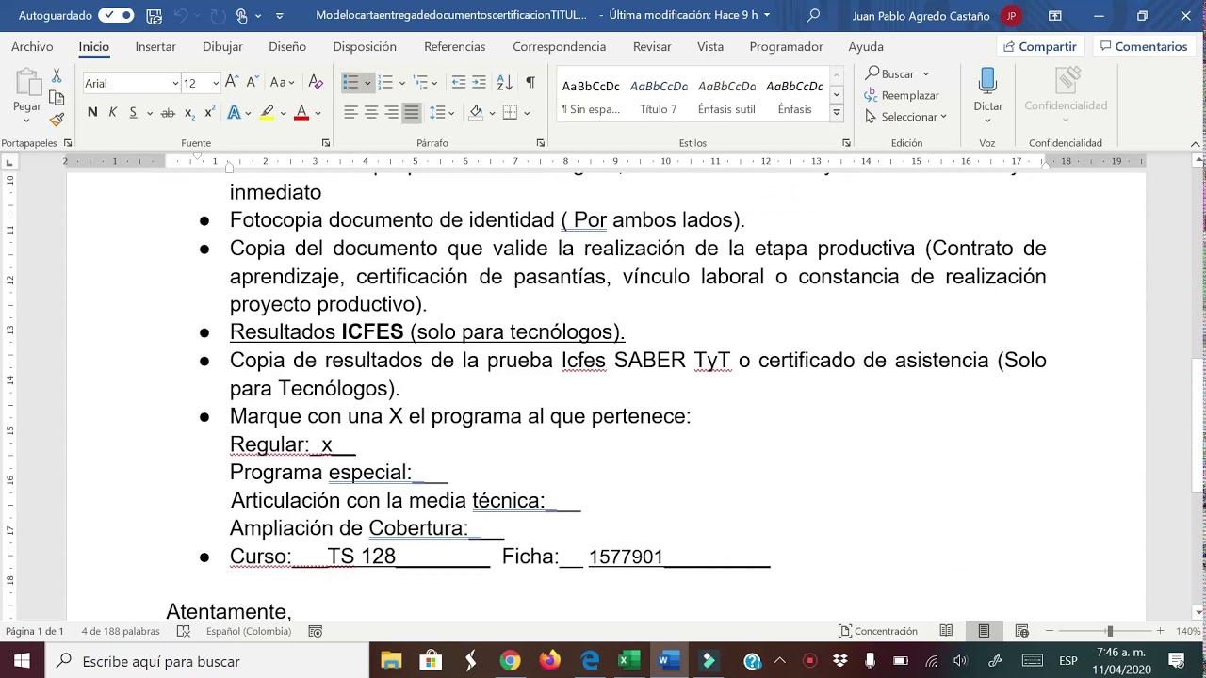This screenshot has width=1206, height=678.
Task: Toggle show paragraph marks pilcrow
Action: [x=530, y=83]
